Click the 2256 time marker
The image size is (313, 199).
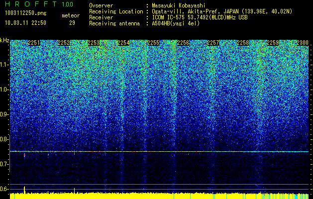[183, 43]
